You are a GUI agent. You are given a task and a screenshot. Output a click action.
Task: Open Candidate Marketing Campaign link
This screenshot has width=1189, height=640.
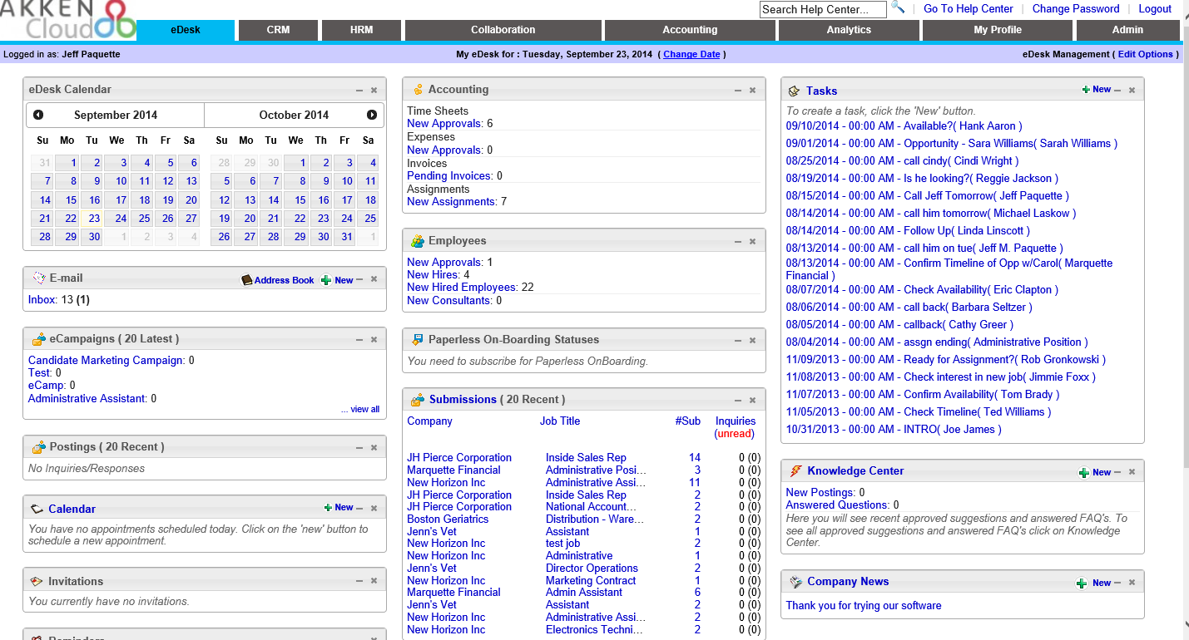(x=105, y=361)
